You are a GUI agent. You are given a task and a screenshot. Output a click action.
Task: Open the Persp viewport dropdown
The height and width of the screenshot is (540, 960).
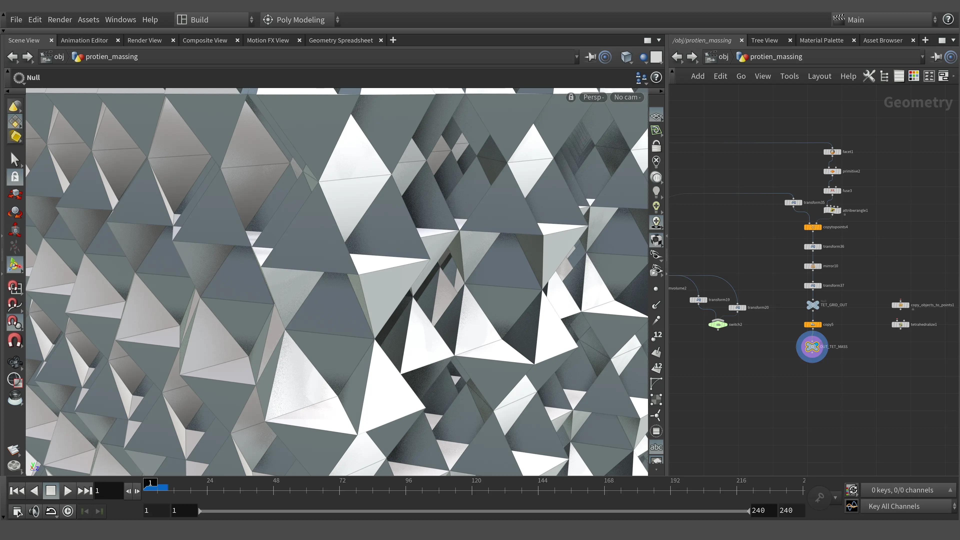tap(593, 97)
